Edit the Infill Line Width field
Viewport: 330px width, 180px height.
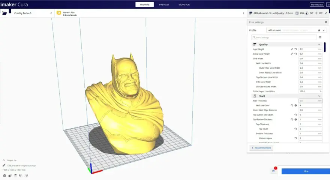coord(310,82)
